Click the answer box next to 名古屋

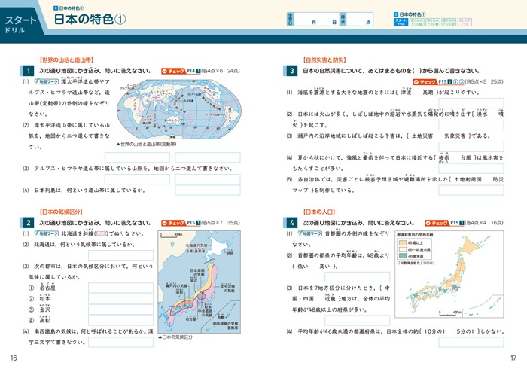tap(121, 288)
